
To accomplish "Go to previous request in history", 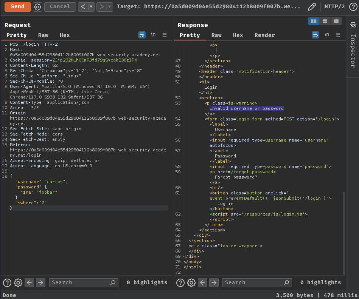I will pyautogui.click(x=83, y=7).
